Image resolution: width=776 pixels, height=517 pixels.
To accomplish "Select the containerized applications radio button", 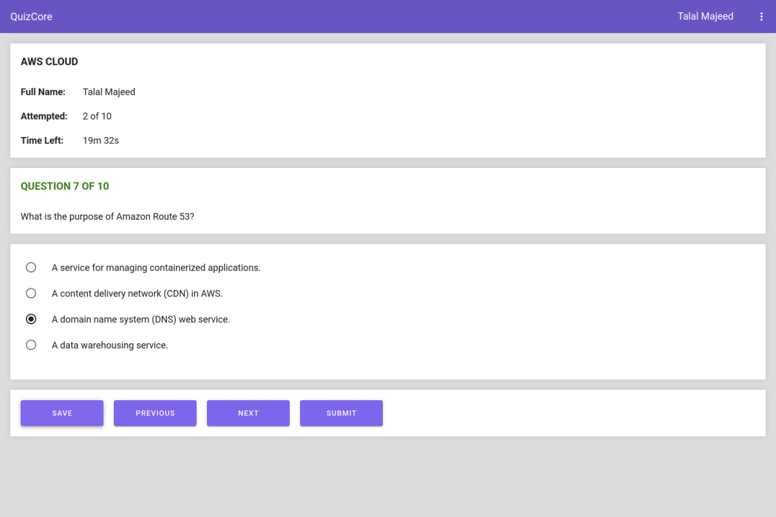I will pos(31,268).
